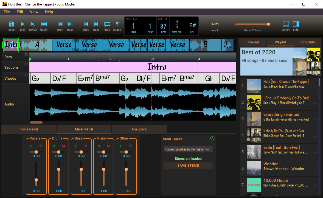Viewport: 323px width, 198px height.
Task: Select the Tools Panel tab
Action: click(29, 129)
